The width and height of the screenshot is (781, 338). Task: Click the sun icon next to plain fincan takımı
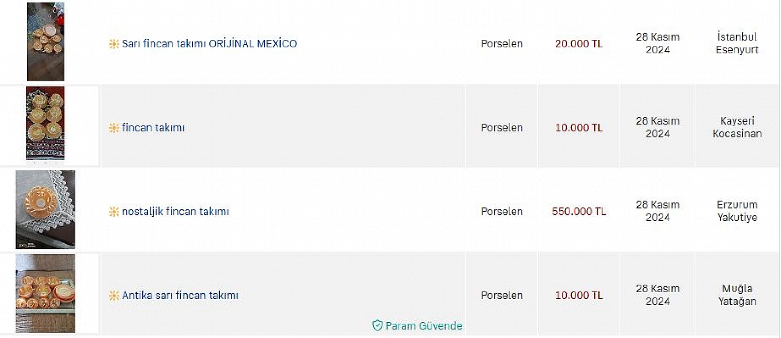tap(114, 128)
